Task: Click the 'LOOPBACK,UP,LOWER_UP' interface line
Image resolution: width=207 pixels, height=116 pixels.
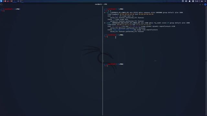Action: tap(143, 13)
